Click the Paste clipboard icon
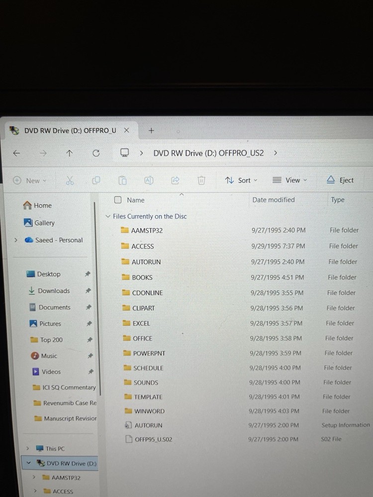 point(122,180)
